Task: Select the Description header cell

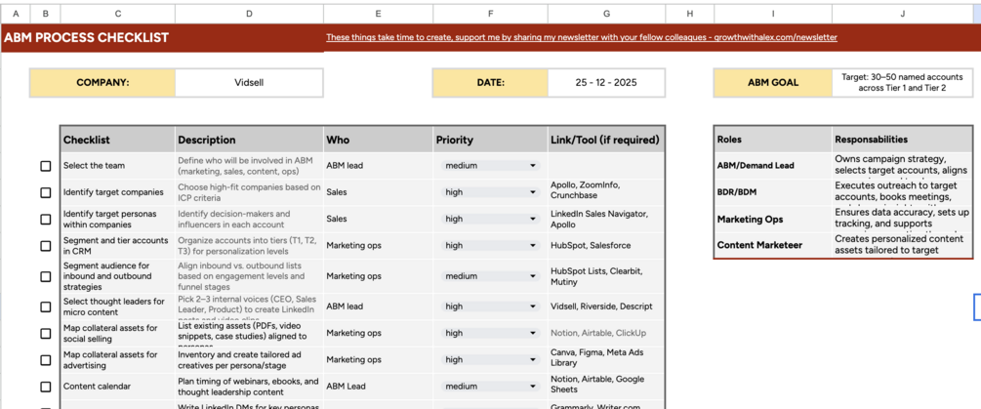Action: click(x=249, y=140)
